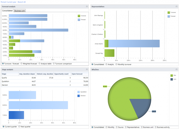
Task: Click the 8/2011 forecast bar in Forecast analysis
Action: click(39, 30)
